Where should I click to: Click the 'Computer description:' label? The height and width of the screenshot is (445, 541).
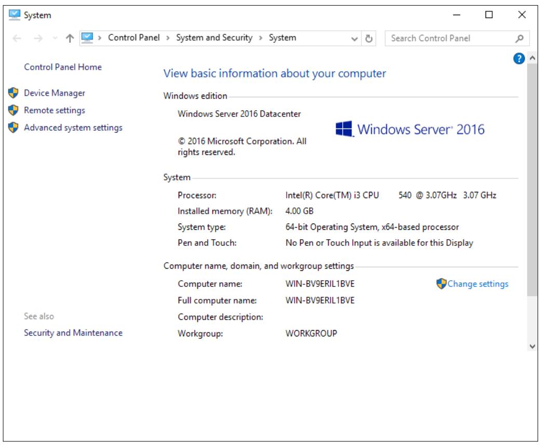pyautogui.click(x=221, y=317)
